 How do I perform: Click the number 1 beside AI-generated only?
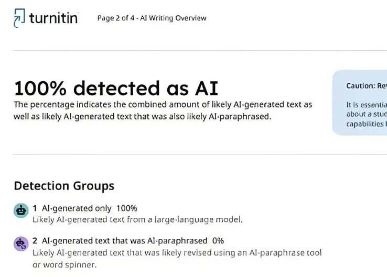[x=35, y=208]
